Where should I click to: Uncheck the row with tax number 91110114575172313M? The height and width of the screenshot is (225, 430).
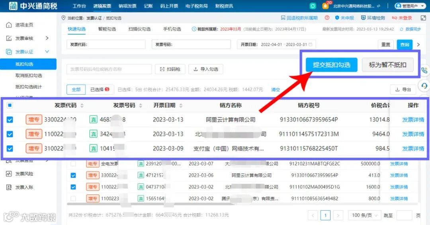pyautogui.click(x=10, y=134)
